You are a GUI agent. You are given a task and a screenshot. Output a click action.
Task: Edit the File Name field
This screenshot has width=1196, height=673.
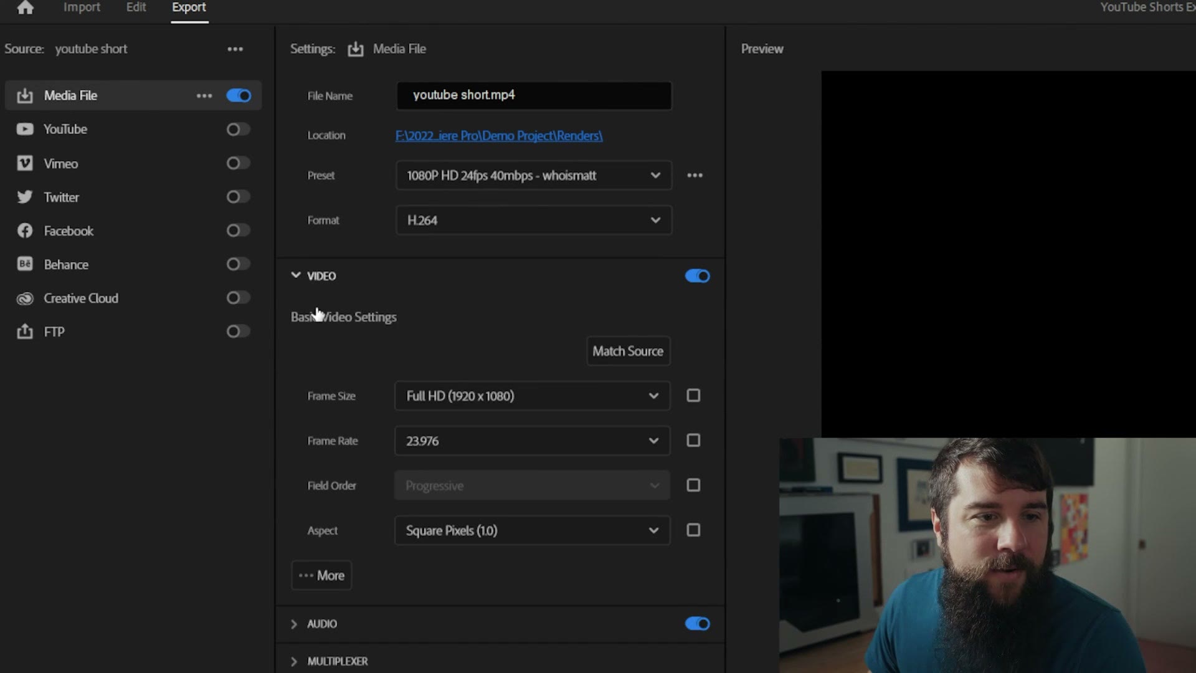click(x=534, y=95)
